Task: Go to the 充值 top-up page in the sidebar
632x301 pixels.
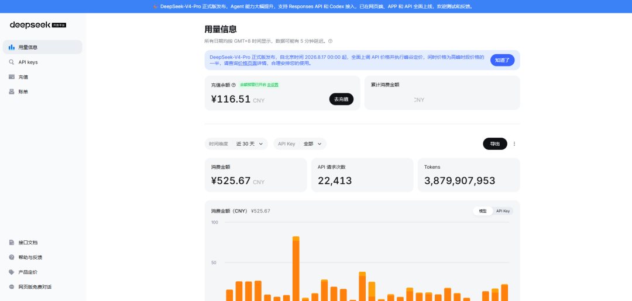Action: tap(42, 77)
